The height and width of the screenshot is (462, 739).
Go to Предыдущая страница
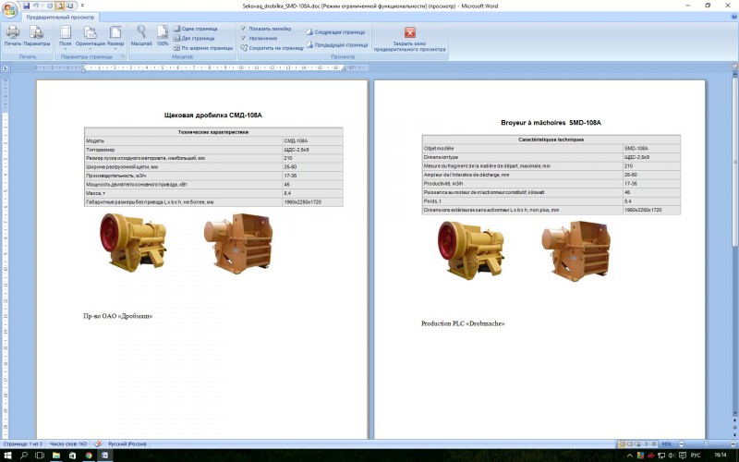coord(337,44)
